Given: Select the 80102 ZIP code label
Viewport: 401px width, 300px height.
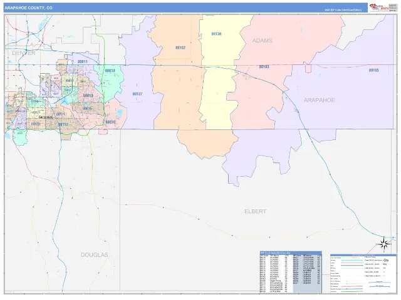Looking at the screenshot, I should point(180,47).
